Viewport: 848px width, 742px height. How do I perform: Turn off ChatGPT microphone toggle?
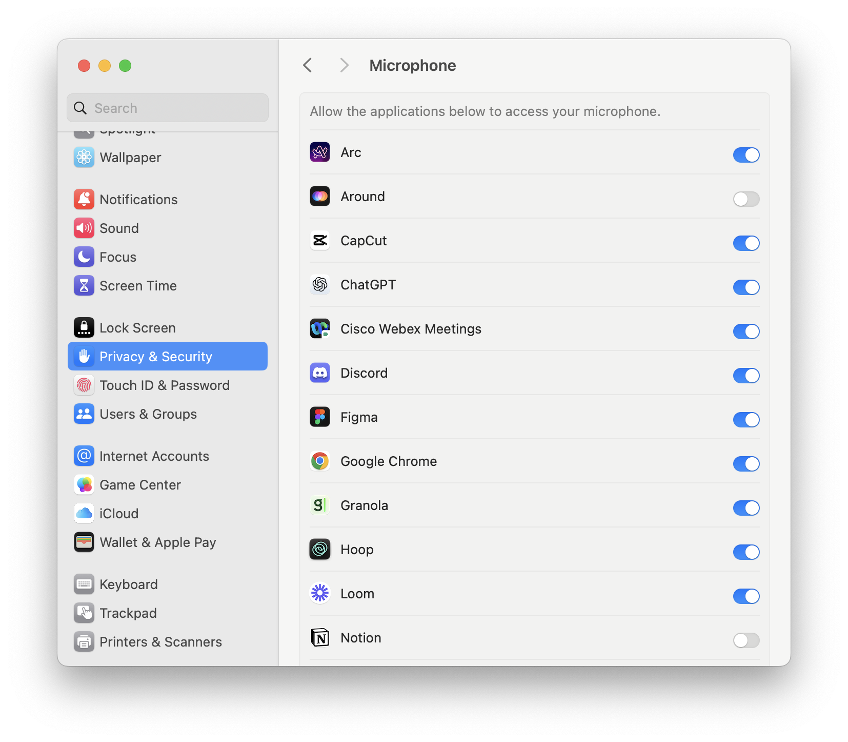tap(746, 287)
